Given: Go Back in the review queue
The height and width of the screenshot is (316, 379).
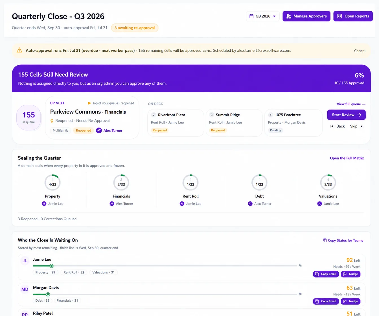Looking at the screenshot, I should tap(338, 126).
